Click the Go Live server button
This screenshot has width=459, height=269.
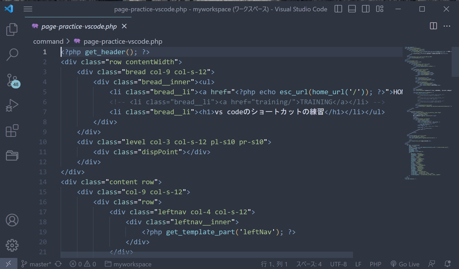click(x=405, y=264)
